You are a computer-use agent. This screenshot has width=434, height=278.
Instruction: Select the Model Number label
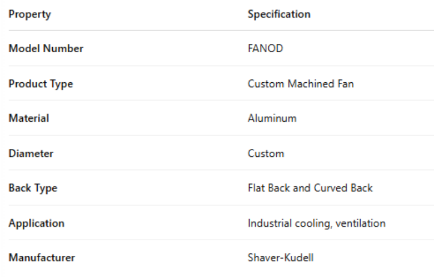(x=46, y=49)
